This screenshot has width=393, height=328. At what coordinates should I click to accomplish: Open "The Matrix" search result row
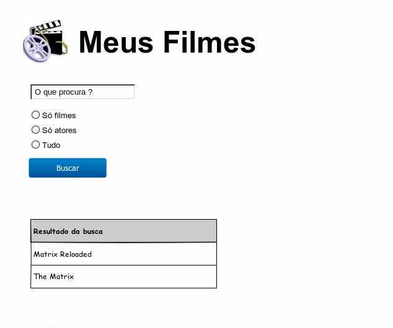(x=123, y=277)
